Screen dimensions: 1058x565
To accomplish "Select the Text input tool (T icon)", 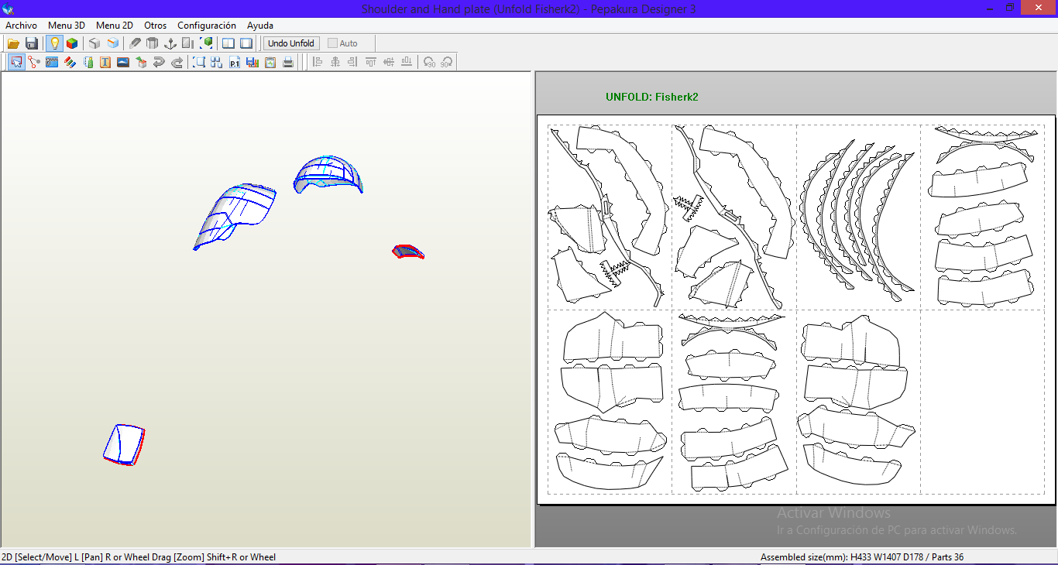I will coord(105,62).
